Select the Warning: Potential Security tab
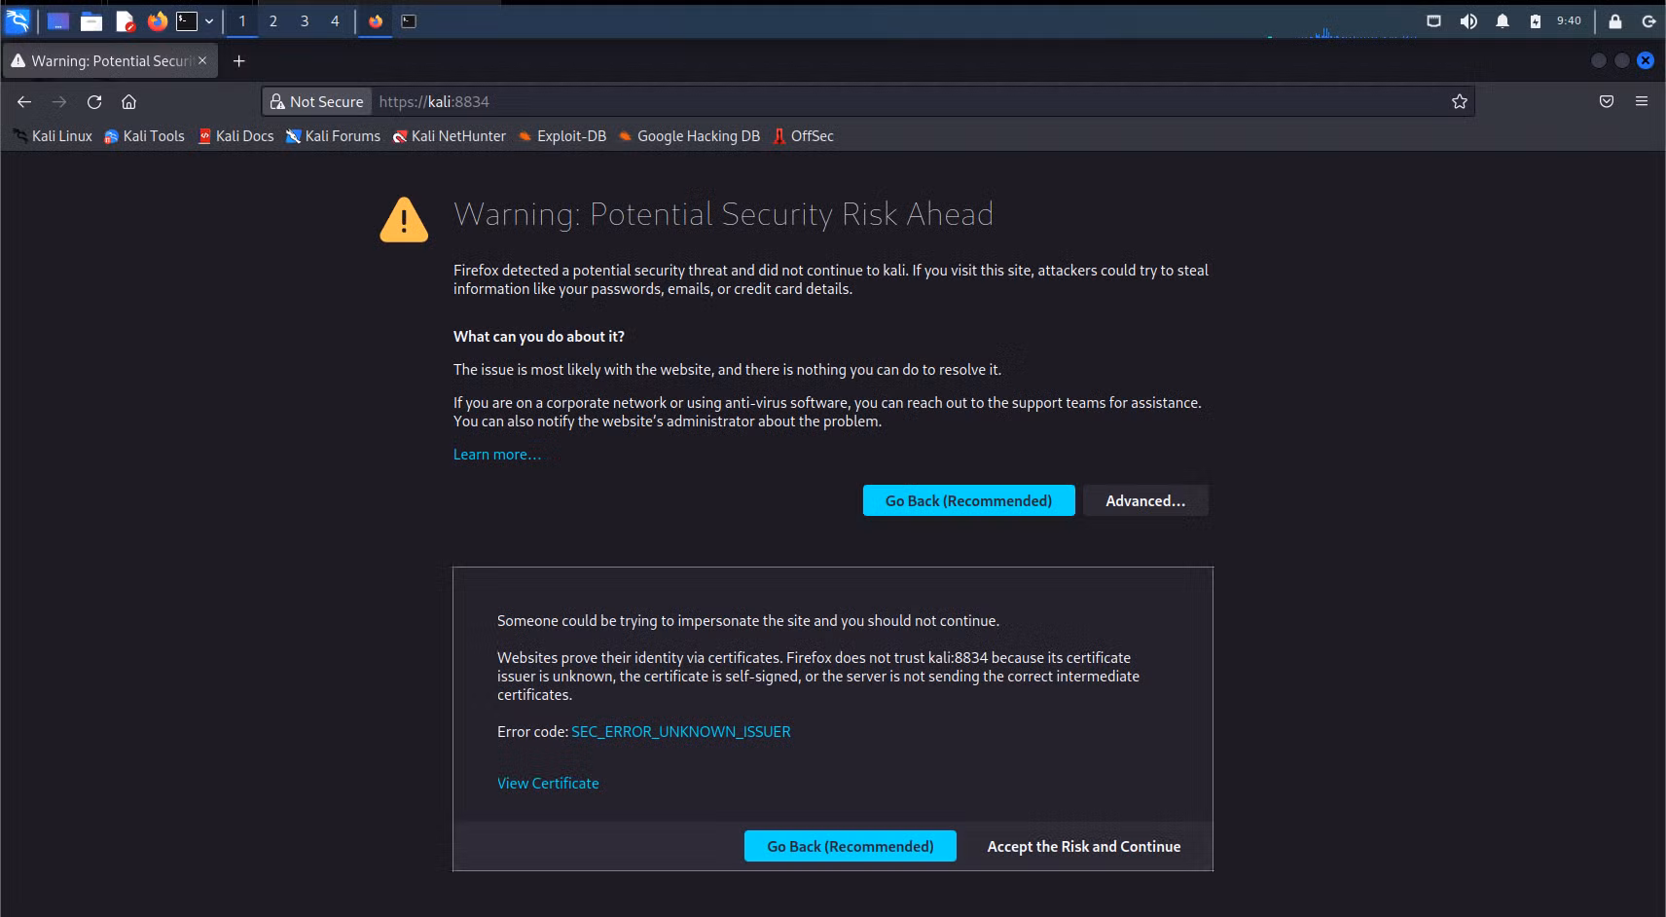 coord(109,60)
